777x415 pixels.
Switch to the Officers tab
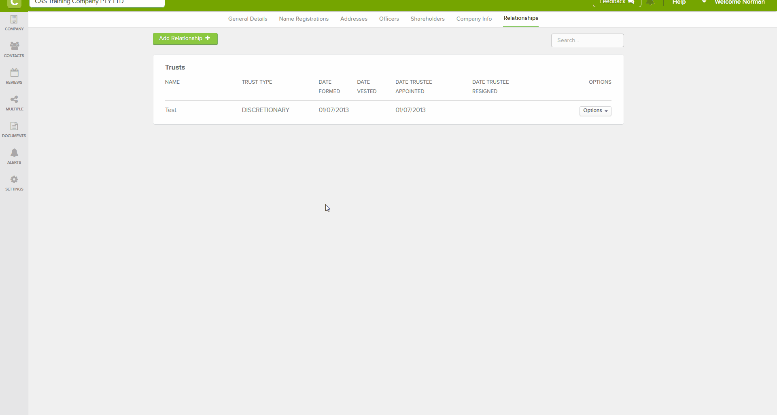pyautogui.click(x=389, y=19)
